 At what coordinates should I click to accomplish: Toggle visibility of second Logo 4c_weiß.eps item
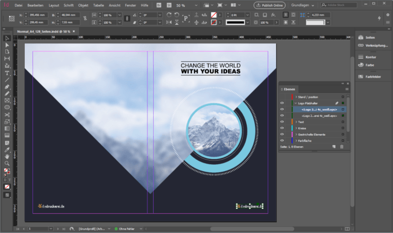[282, 116]
